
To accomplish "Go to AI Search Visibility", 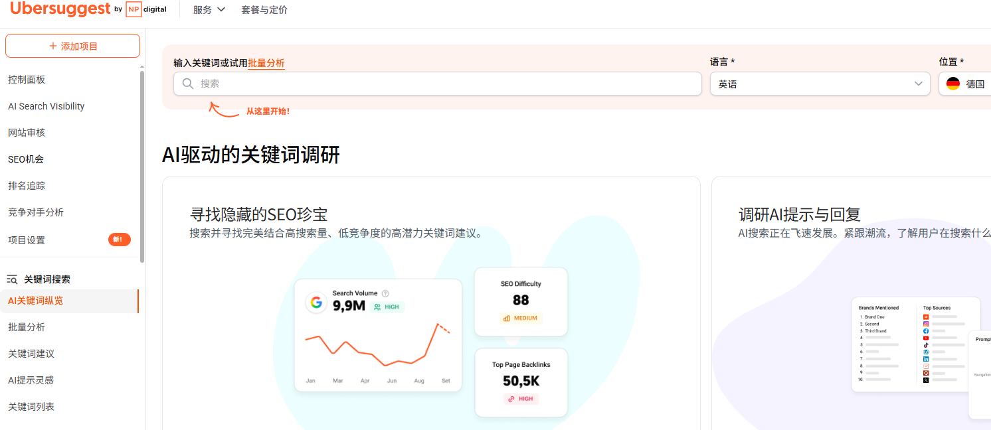I will pyautogui.click(x=46, y=106).
